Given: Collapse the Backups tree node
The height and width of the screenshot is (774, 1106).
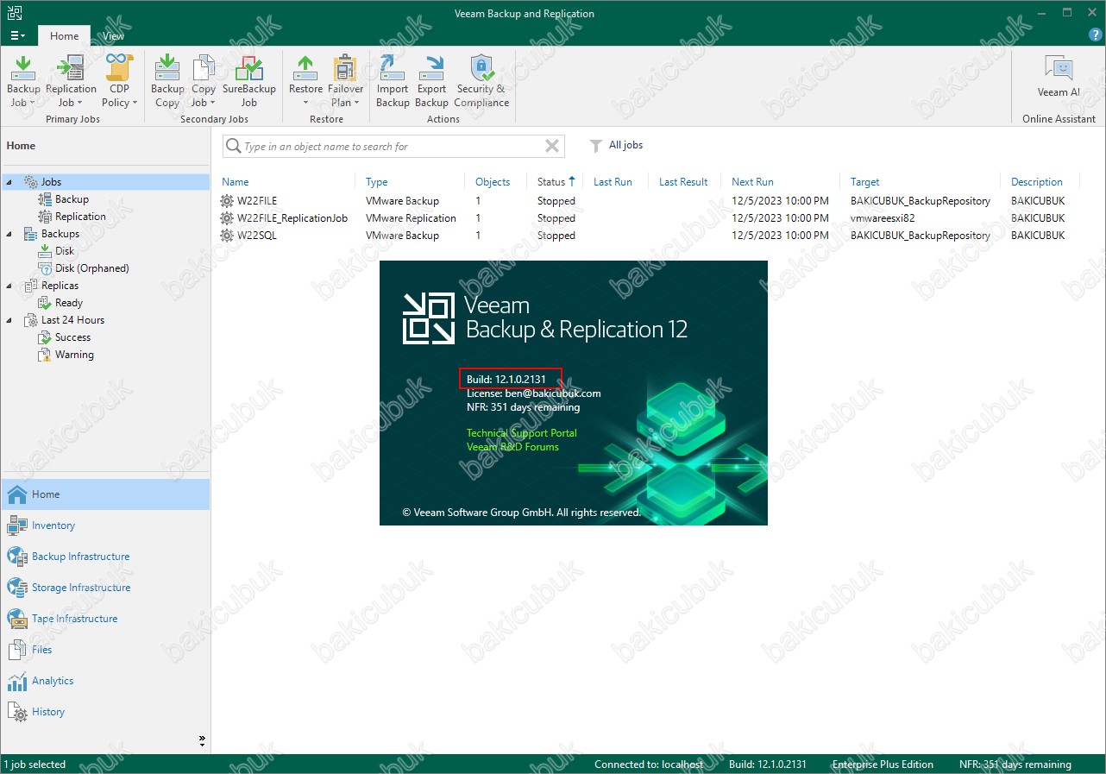Looking at the screenshot, I should tap(9, 234).
